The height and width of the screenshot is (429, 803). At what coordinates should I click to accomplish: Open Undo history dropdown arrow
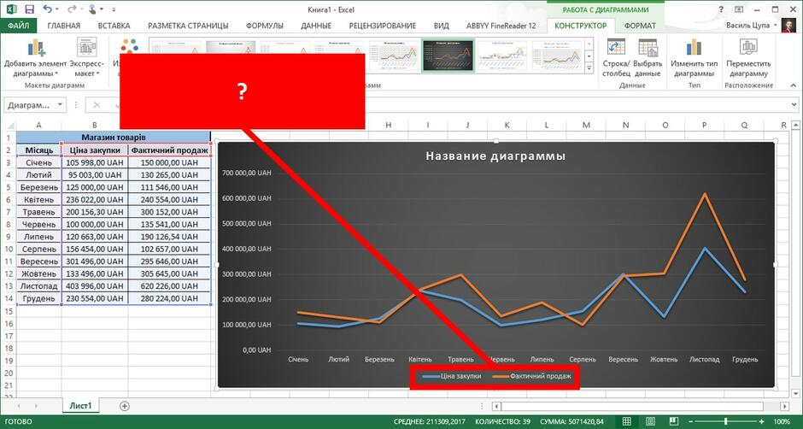click(x=56, y=9)
